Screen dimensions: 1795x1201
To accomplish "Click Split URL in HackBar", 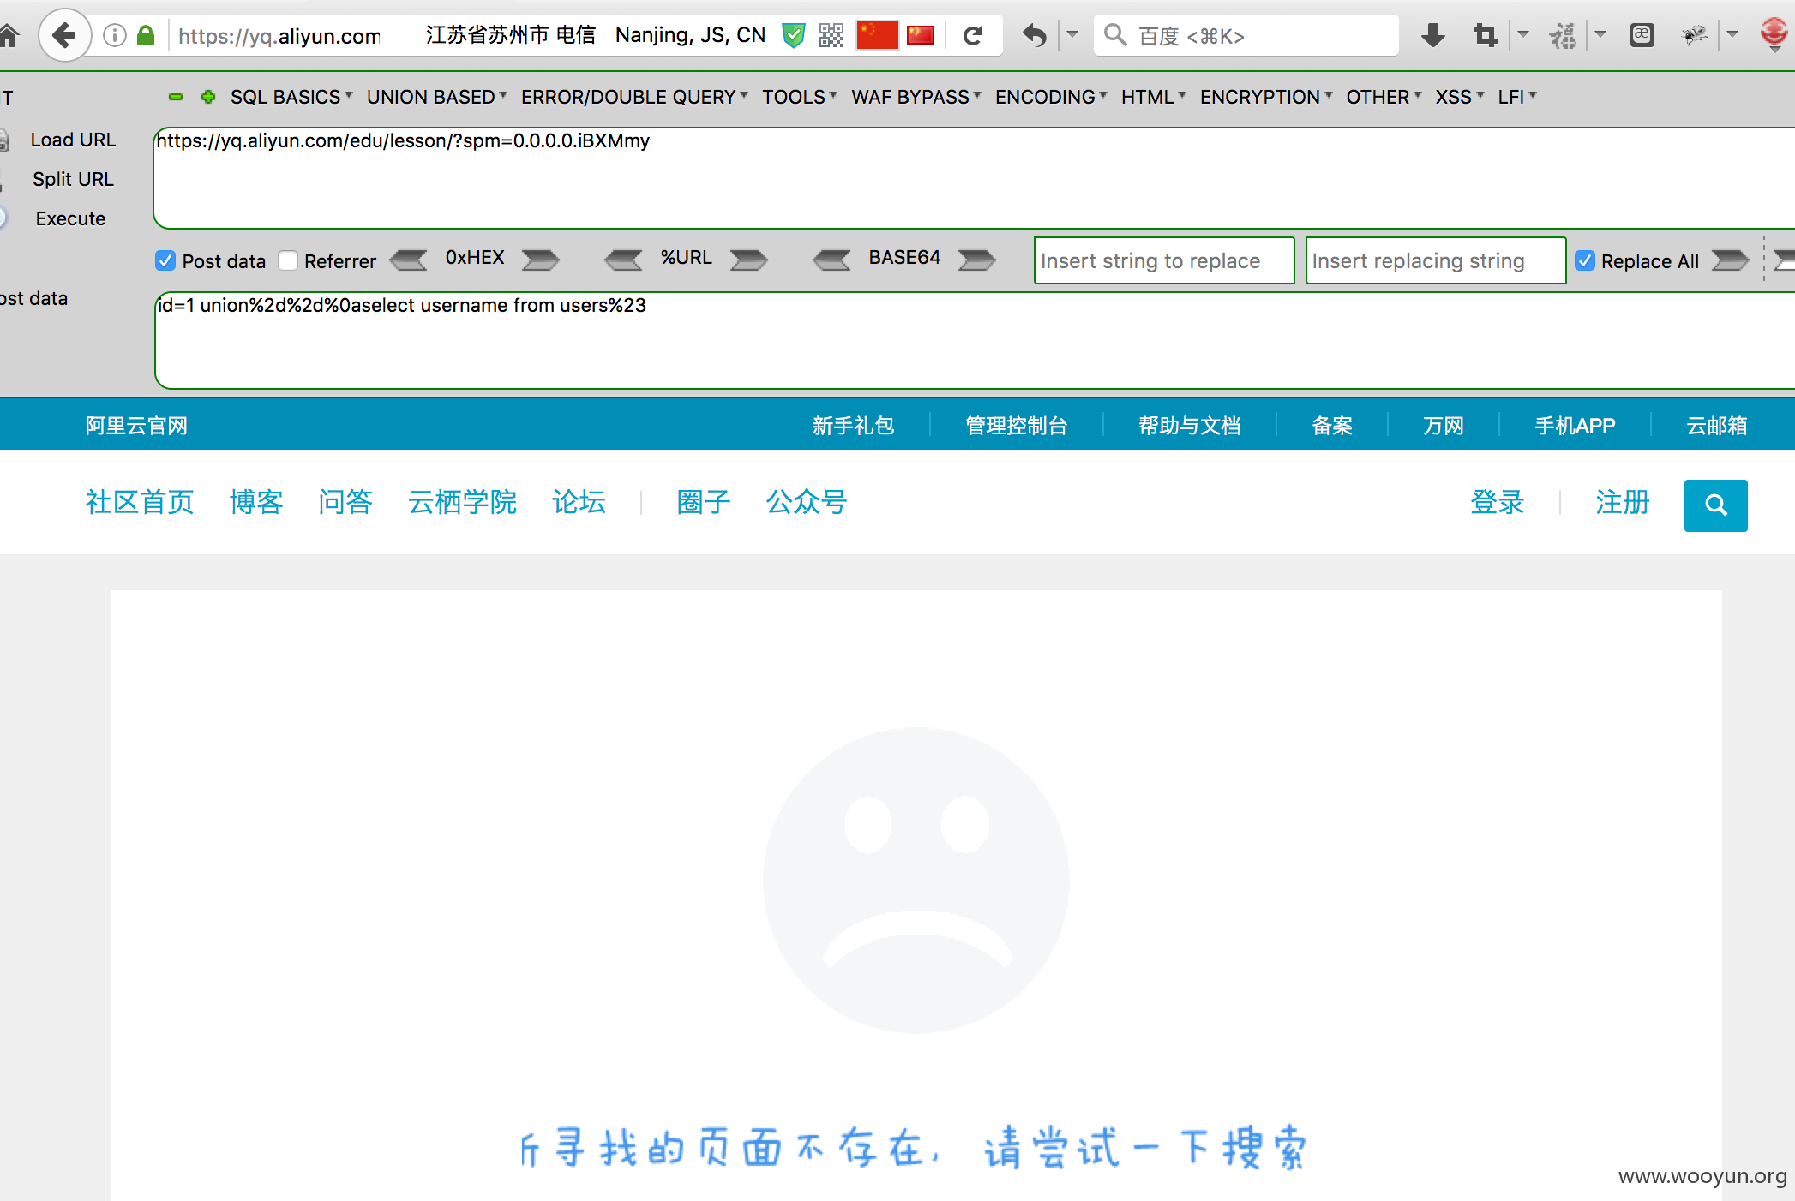I will (x=73, y=179).
